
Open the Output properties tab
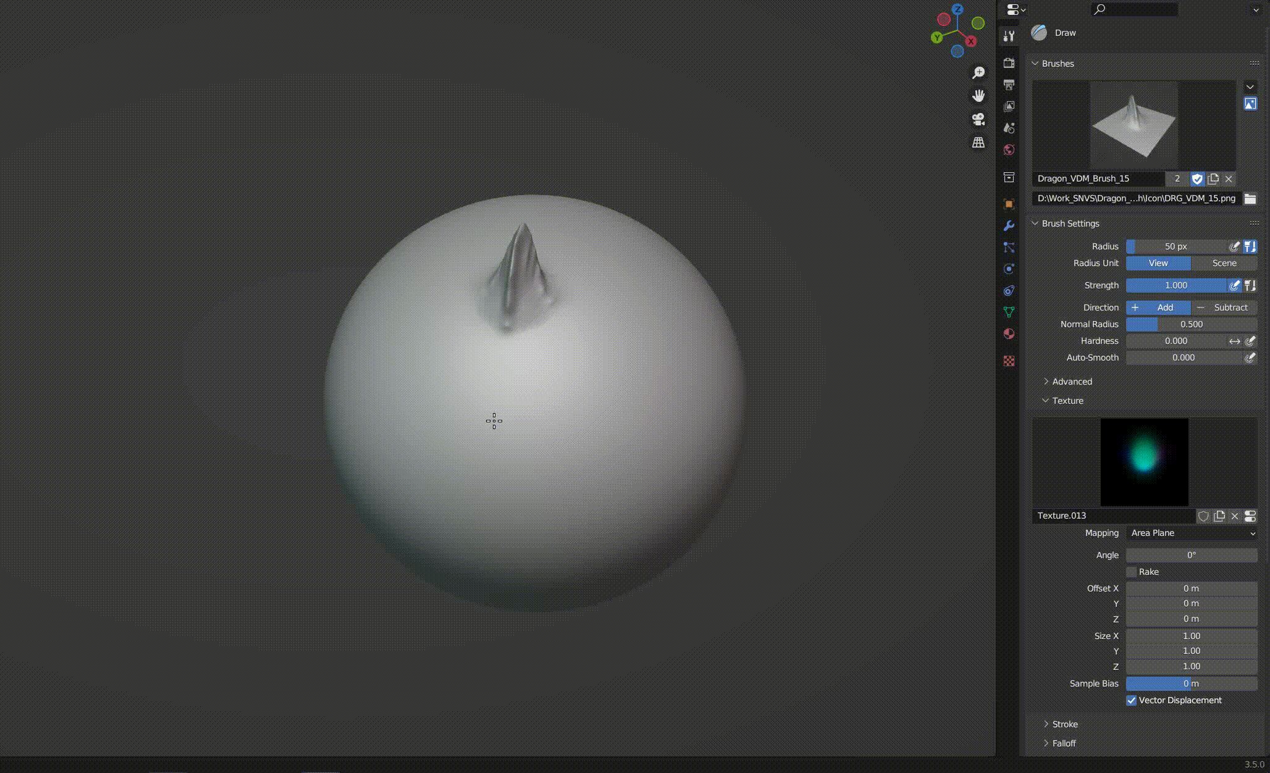[1009, 84]
